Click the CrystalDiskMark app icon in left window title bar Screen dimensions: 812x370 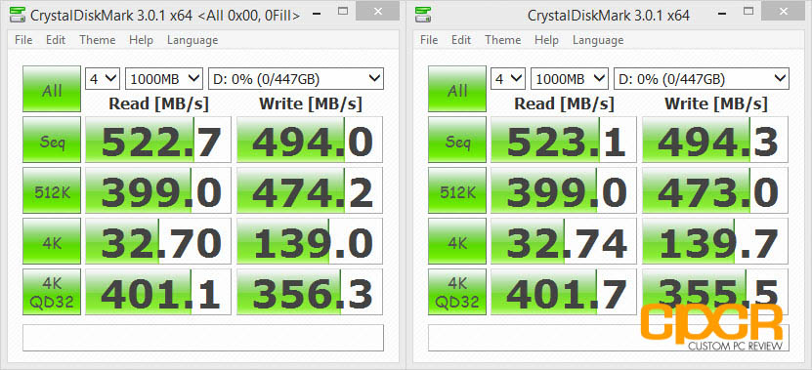point(18,15)
